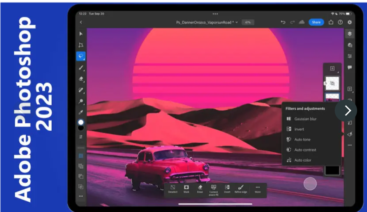Screen dimensions: 367x212
Task: Select the Clone stamp tool
Action: tap(81, 101)
